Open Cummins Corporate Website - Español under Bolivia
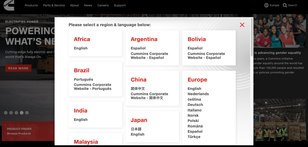This screenshot has height=147, width=308. (206, 56)
